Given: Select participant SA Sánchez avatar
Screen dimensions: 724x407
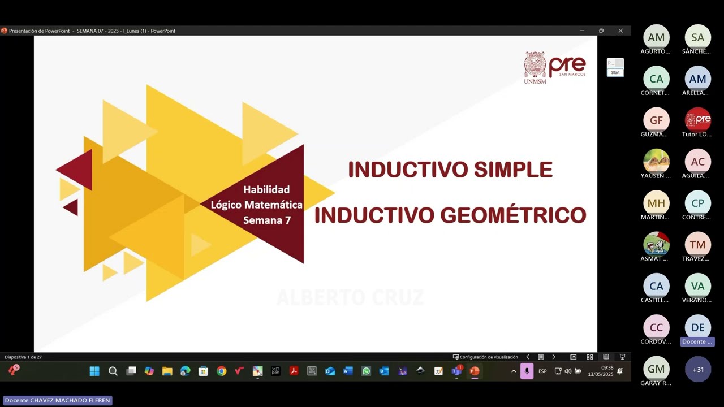Looking at the screenshot, I should click(697, 38).
